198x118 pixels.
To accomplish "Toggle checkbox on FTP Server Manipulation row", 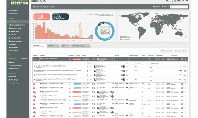I will (186, 59).
